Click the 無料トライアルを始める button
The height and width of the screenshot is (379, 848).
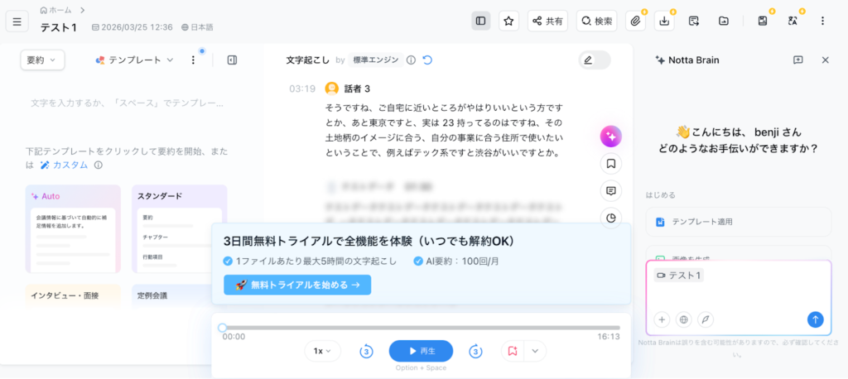coord(297,285)
